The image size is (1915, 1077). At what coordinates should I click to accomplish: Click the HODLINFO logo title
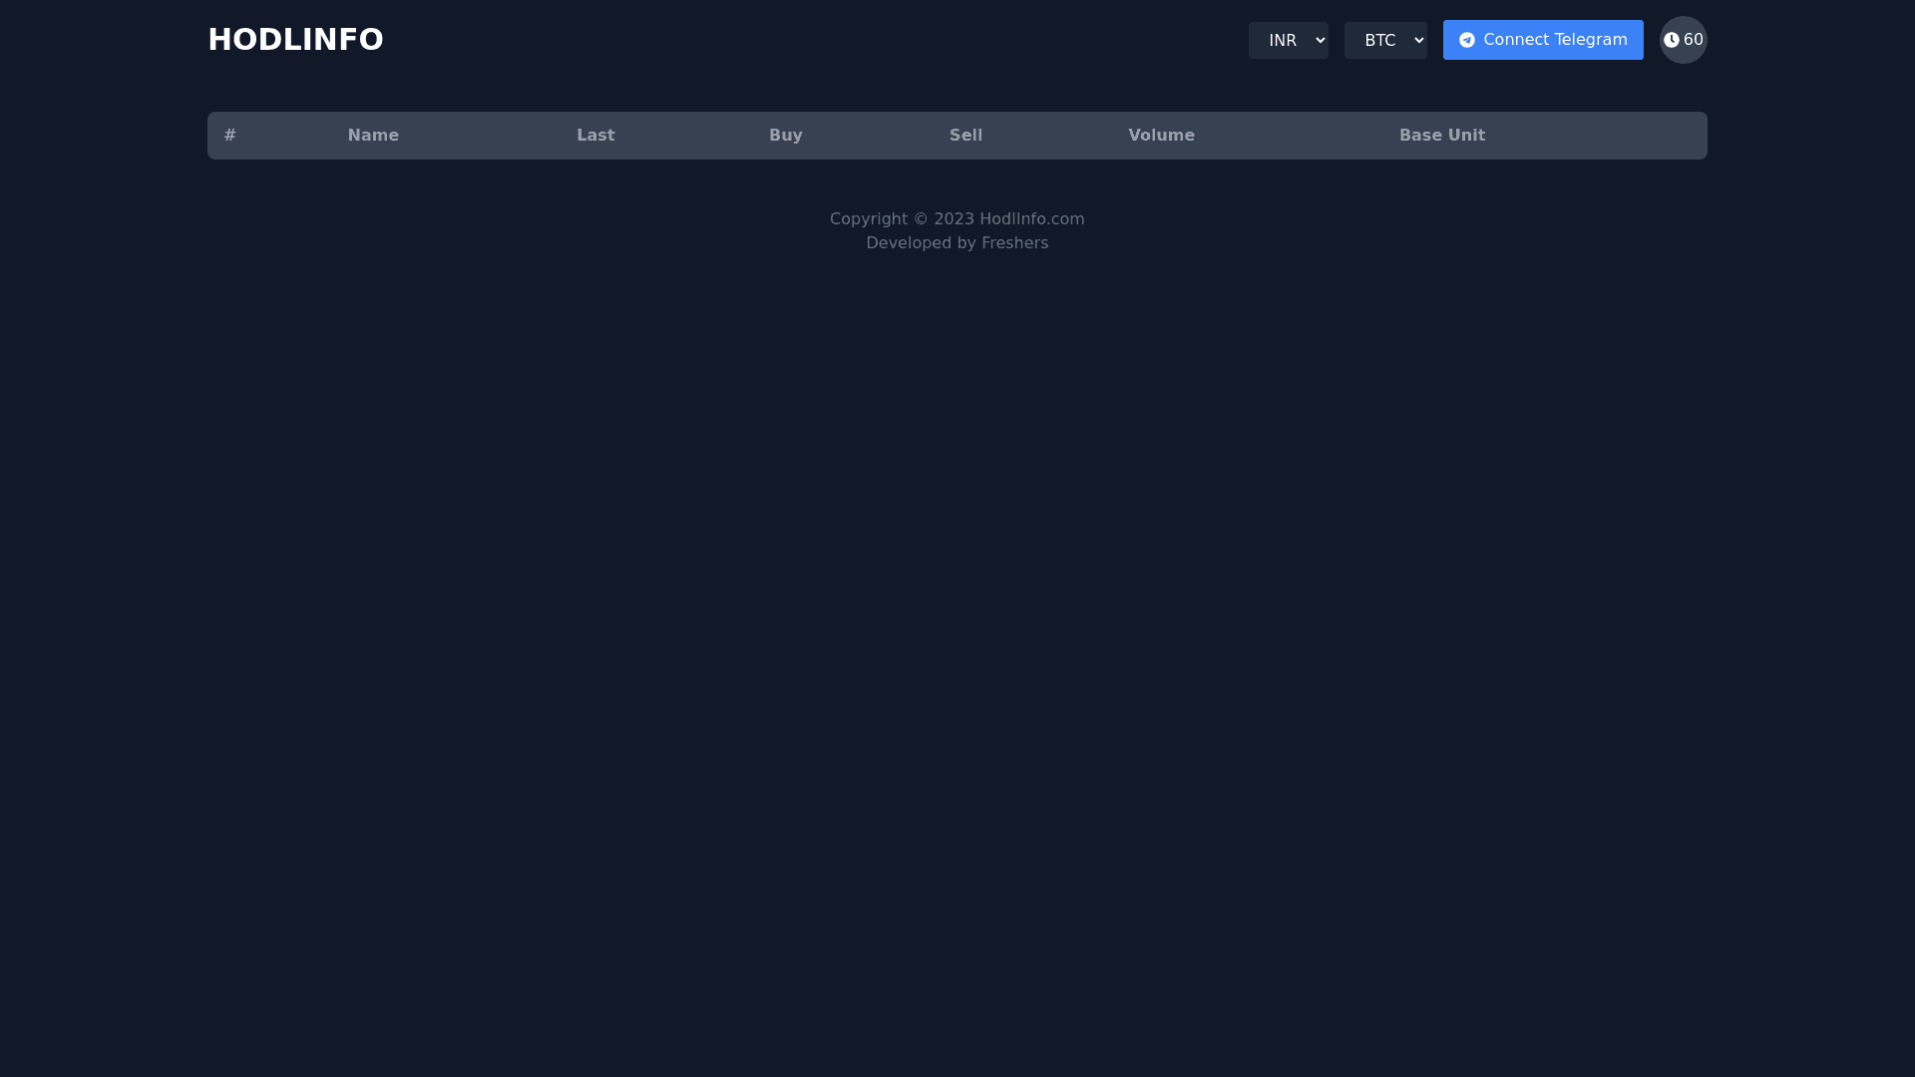tap(295, 40)
